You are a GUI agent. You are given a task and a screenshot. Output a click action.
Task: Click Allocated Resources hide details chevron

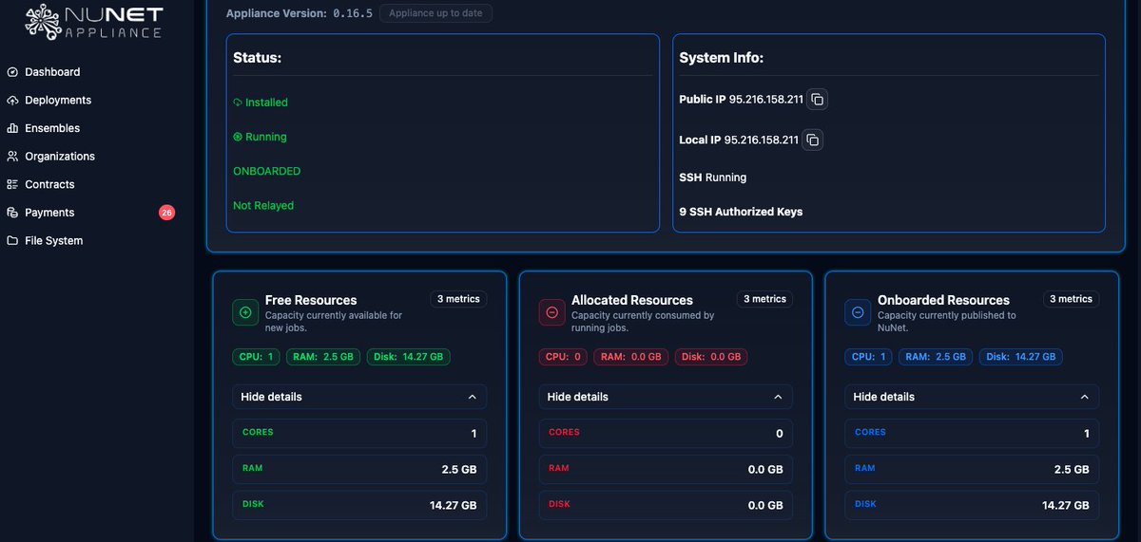pos(778,397)
